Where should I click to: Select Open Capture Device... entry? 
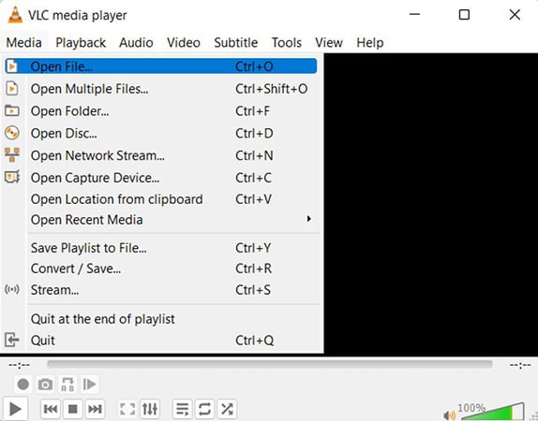coord(161,178)
